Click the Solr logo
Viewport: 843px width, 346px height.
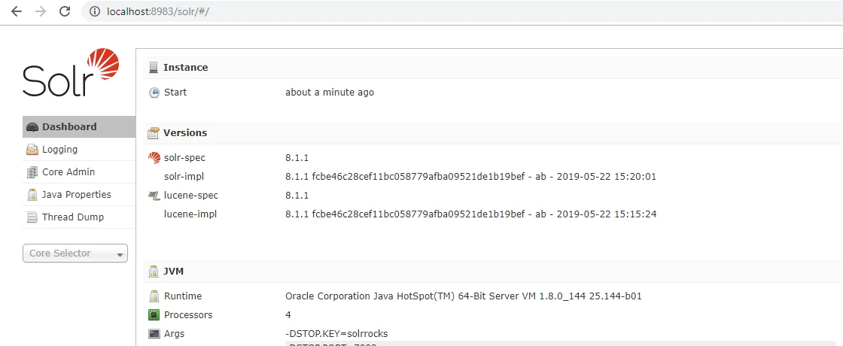[x=71, y=72]
